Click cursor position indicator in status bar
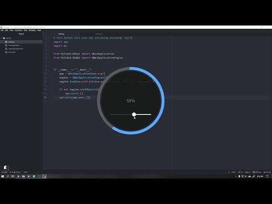This screenshot has width=272, height=204. point(25,172)
